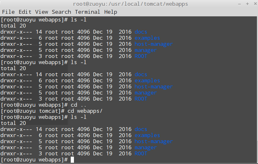Click 'docs' in the second ls listing
The height and width of the screenshot is (164, 258).
tap(141, 74)
